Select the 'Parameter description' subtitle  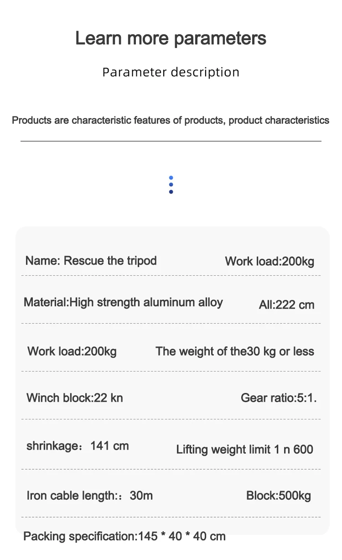coord(171,72)
